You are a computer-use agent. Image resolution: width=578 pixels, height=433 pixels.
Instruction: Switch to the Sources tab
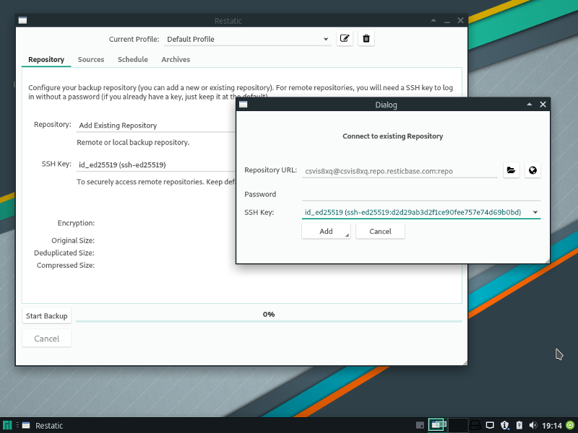coord(91,59)
